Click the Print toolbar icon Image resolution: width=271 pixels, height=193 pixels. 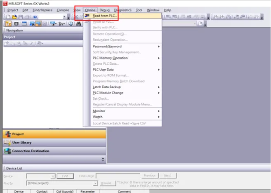[27, 17]
